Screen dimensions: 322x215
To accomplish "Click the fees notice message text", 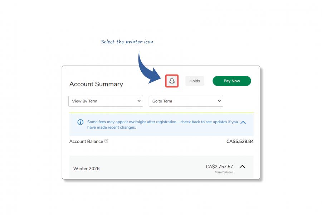I will (162, 125).
